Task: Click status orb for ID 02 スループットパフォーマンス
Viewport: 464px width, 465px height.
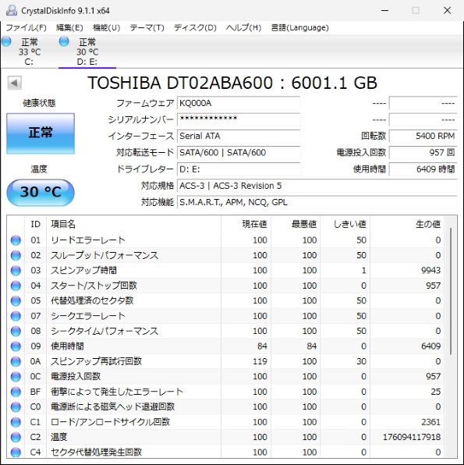Action: tap(16, 255)
